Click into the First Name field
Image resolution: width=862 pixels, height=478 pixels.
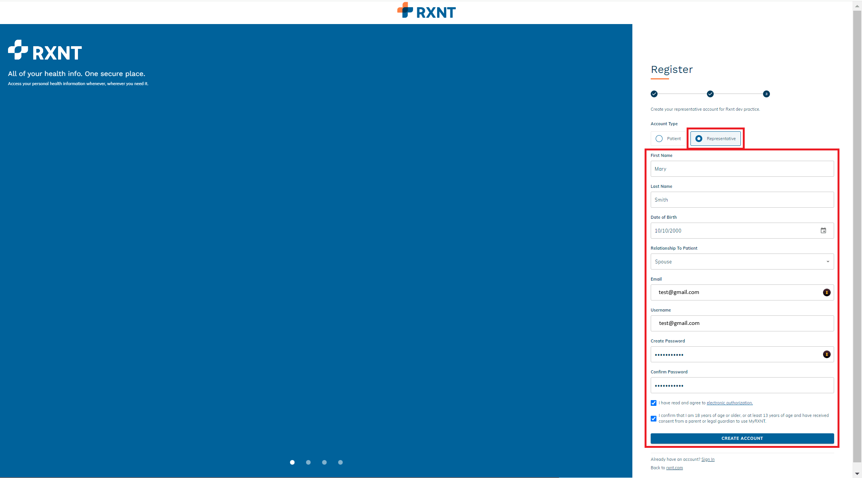point(742,169)
